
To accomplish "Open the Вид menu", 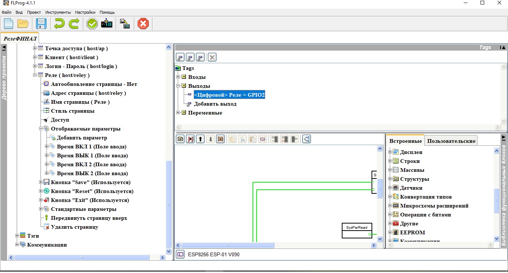I will tap(19, 12).
